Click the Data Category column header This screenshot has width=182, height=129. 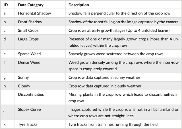click(x=30, y=5)
